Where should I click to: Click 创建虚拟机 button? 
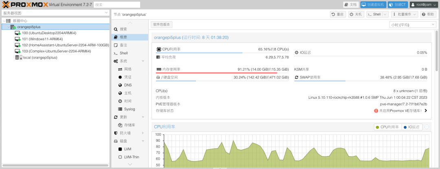click(373, 5)
